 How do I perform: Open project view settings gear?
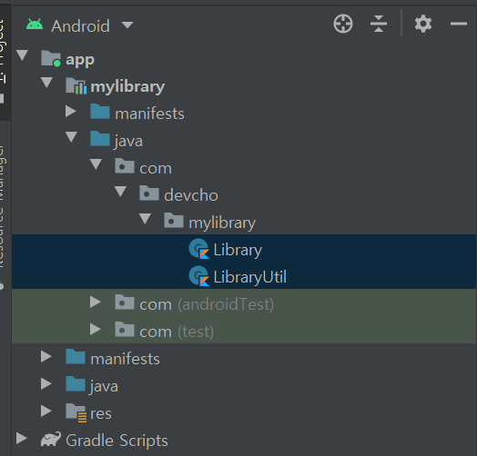(x=423, y=24)
